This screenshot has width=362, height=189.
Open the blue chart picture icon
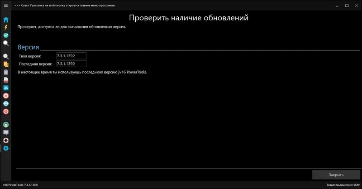click(x=6, y=88)
